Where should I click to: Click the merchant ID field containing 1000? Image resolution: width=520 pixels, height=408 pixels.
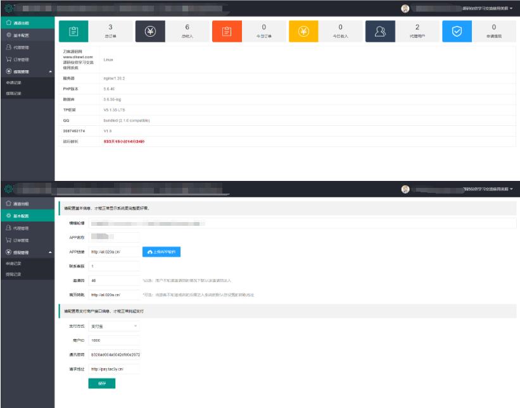click(x=114, y=340)
